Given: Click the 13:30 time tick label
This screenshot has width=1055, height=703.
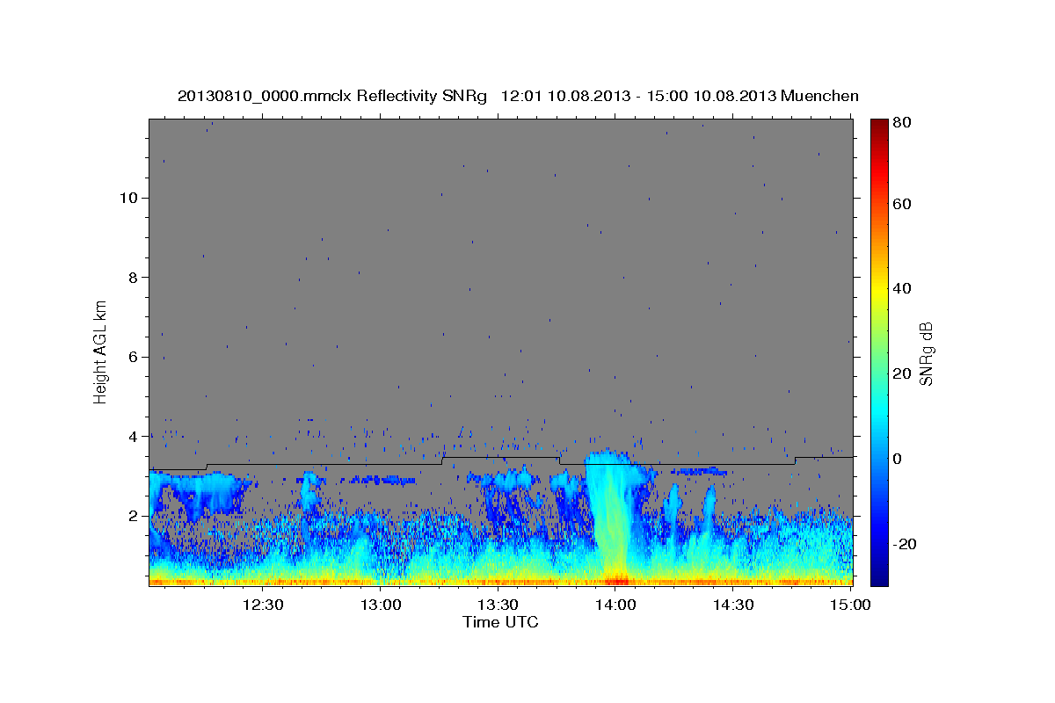Looking at the screenshot, I should pos(498,605).
